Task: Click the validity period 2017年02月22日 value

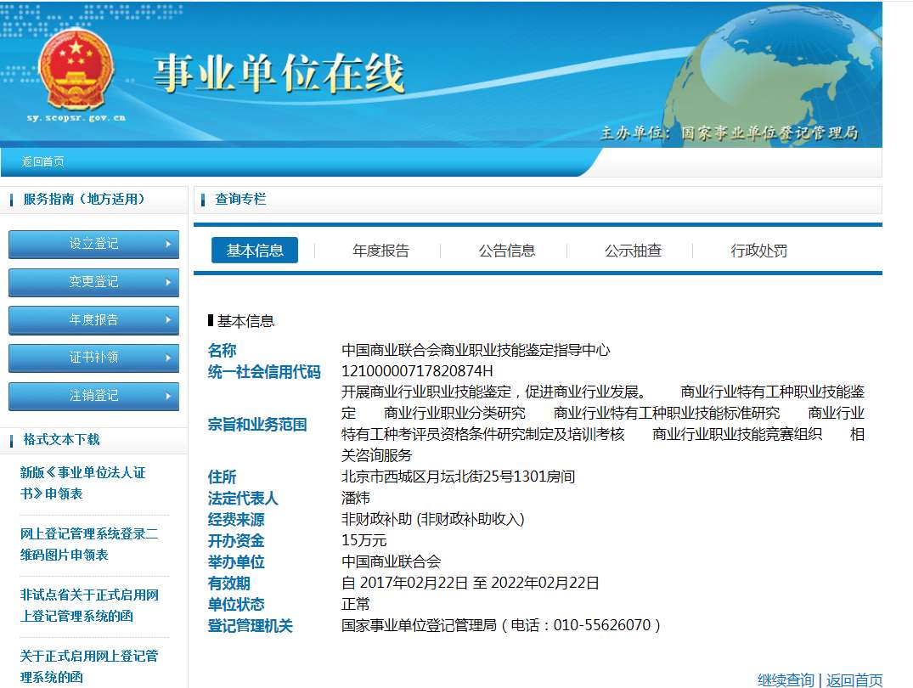Action: point(470,583)
